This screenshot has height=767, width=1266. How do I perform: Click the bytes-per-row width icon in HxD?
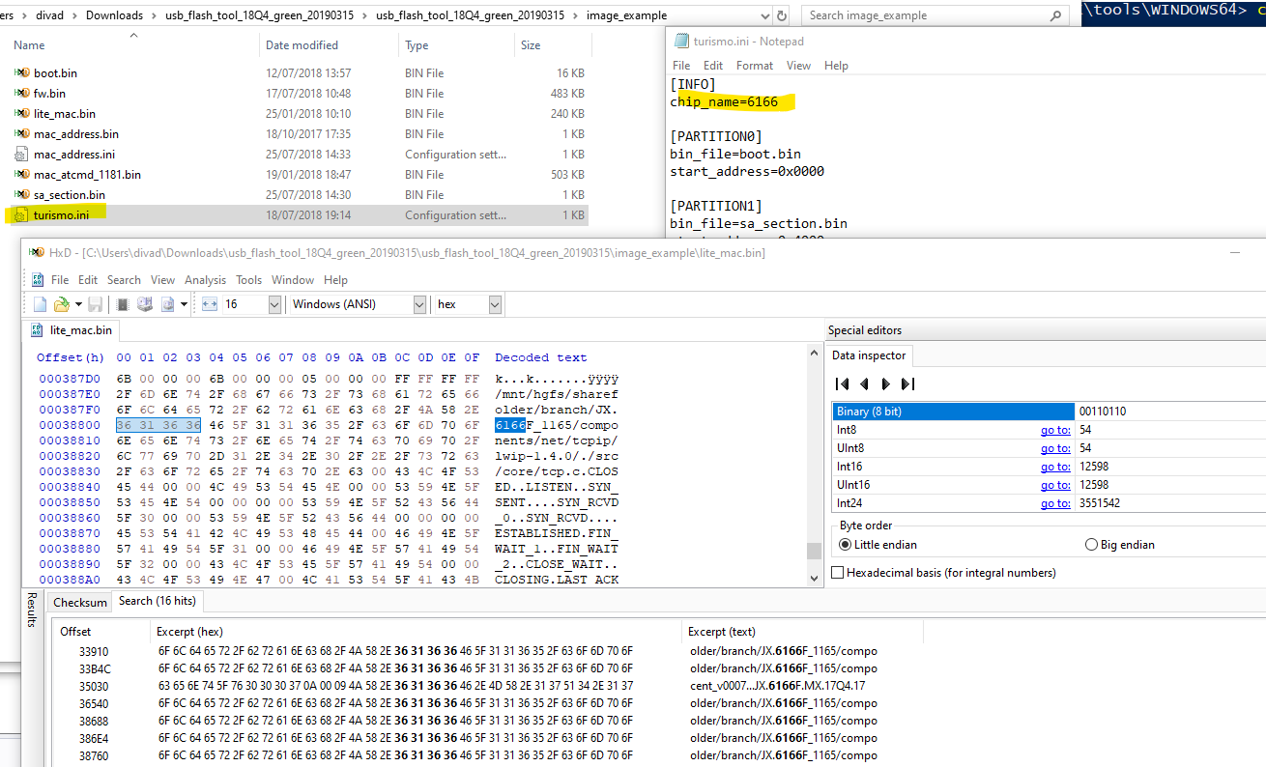point(210,304)
